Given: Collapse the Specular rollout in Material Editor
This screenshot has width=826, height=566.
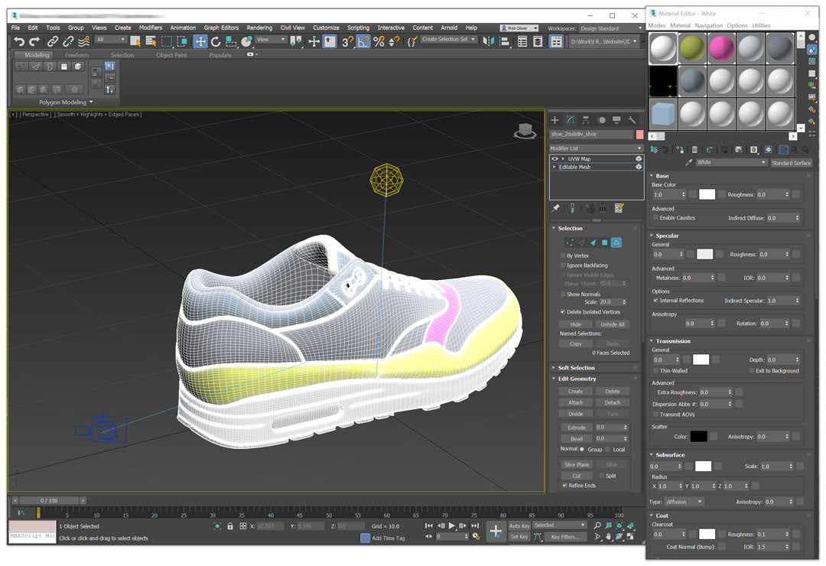Looking at the screenshot, I should (667, 236).
